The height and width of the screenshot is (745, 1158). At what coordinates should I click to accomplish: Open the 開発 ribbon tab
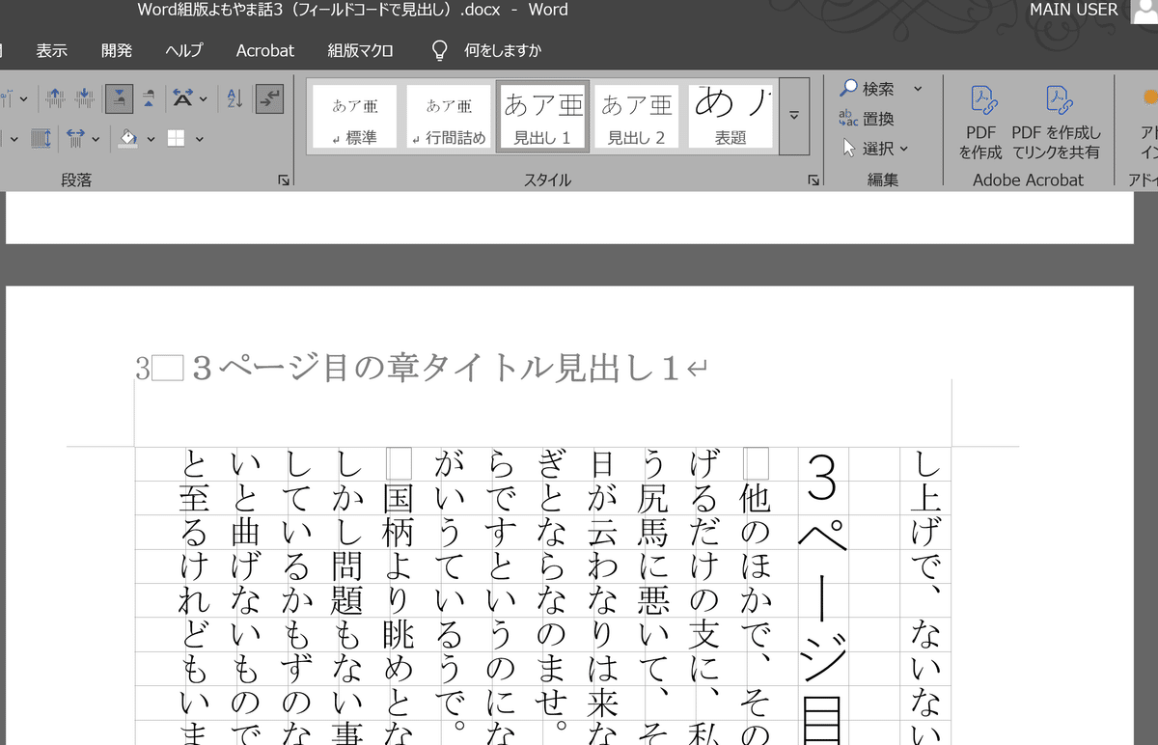pyautogui.click(x=117, y=50)
